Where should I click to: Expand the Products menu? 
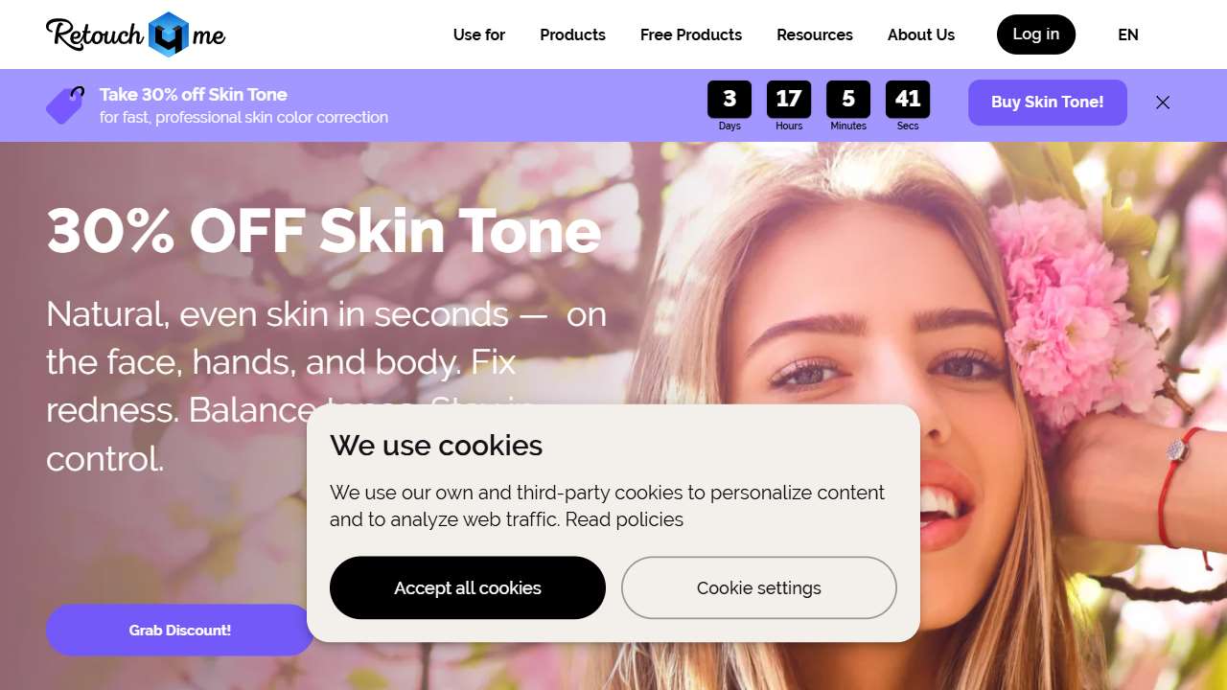pyautogui.click(x=572, y=34)
